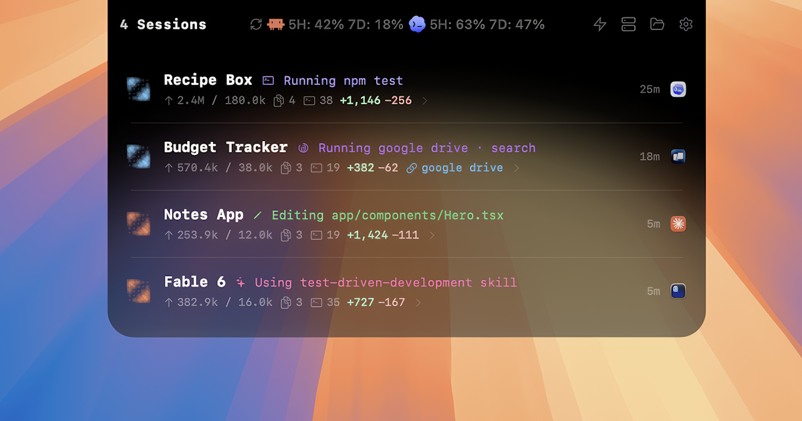Click Using test-driven-development skill status
Image resolution: width=802 pixels, height=421 pixels.
386,283
